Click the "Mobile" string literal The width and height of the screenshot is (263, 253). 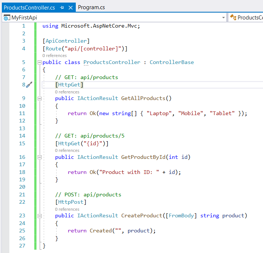191,113
